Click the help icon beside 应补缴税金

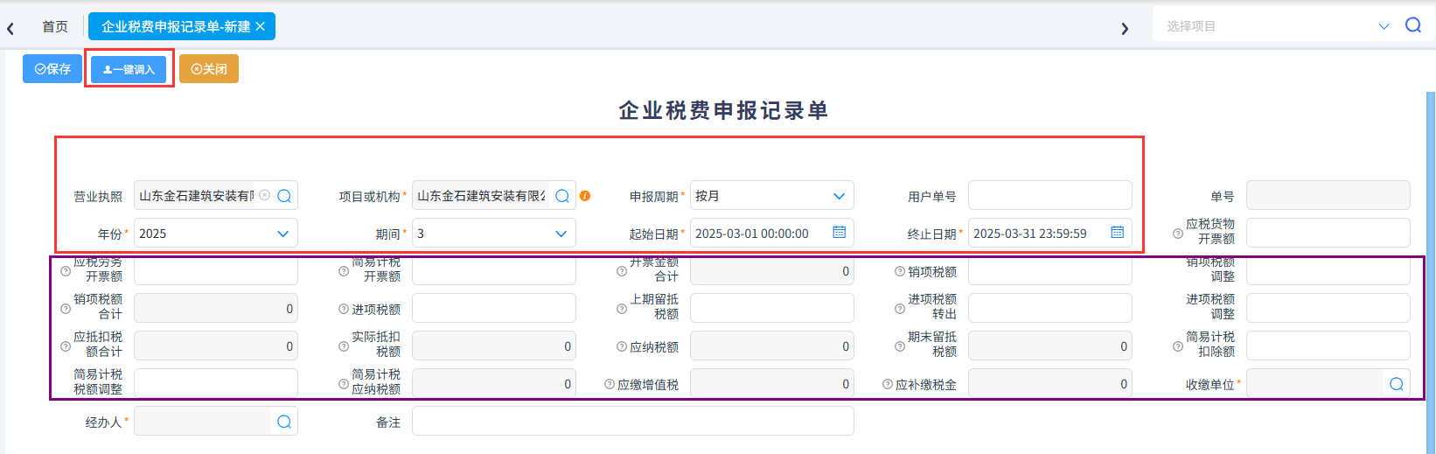(x=888, y=384)
